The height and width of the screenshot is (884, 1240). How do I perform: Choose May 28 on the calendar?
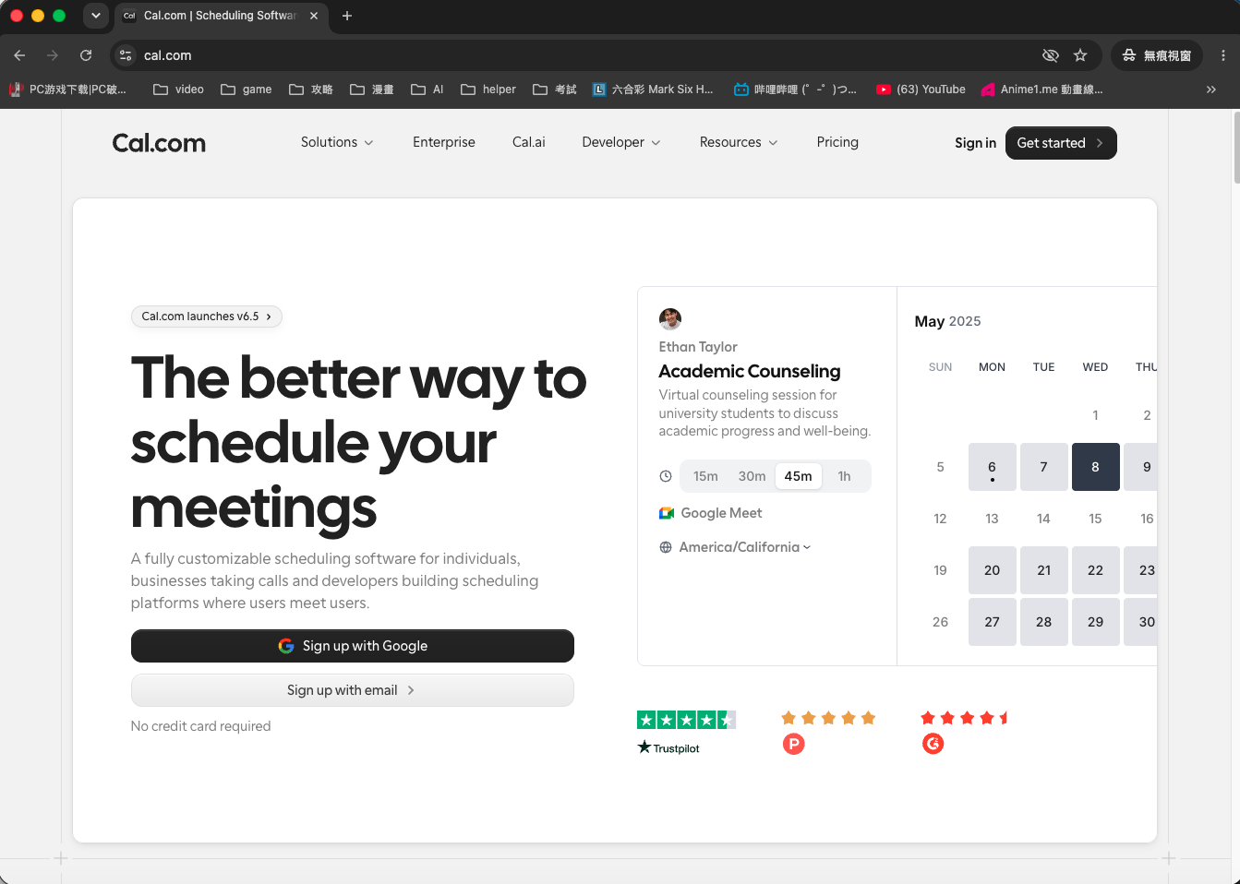(1044, 622)
